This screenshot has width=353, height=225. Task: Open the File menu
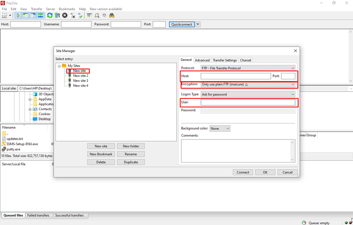pos(4,9)
